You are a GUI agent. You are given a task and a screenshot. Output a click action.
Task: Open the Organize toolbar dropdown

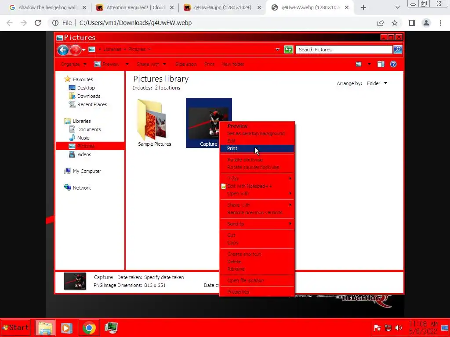73,64
